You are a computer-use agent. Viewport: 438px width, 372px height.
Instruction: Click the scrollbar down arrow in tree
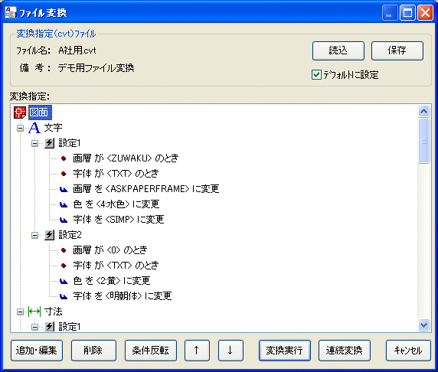423,325
